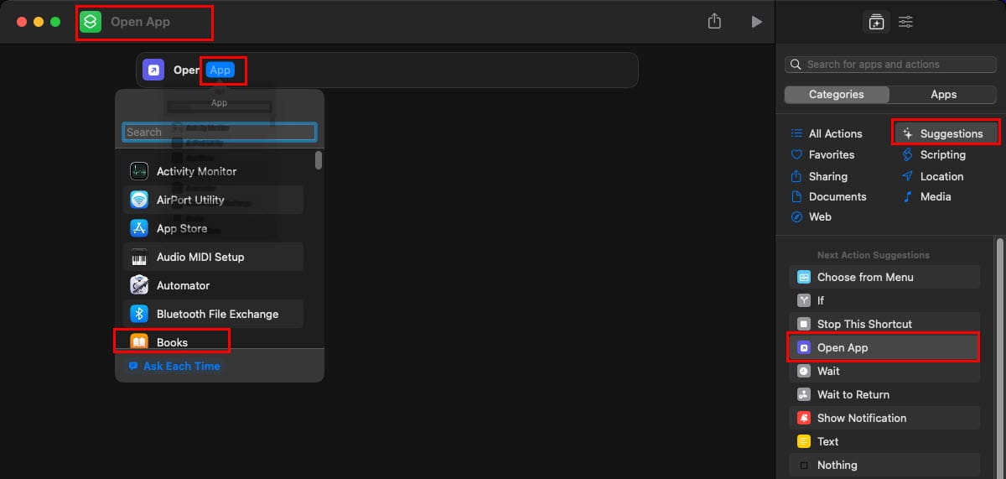Run the shortcut with the play button
The width and height of the screenshot is (1006, 479).
pyautogui.click(x=757, y=22)
